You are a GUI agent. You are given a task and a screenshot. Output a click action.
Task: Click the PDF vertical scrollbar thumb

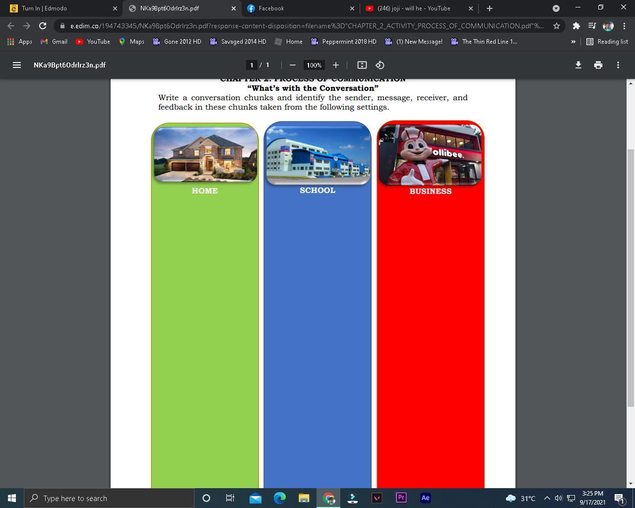coord(631,278)
